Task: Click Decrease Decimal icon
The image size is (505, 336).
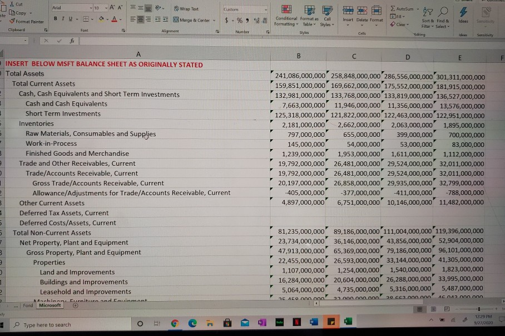Action: 264,21
